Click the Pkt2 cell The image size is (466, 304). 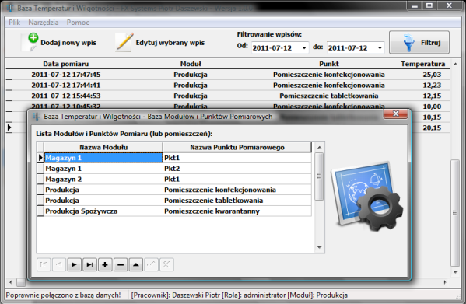click(x=237, y=169)
